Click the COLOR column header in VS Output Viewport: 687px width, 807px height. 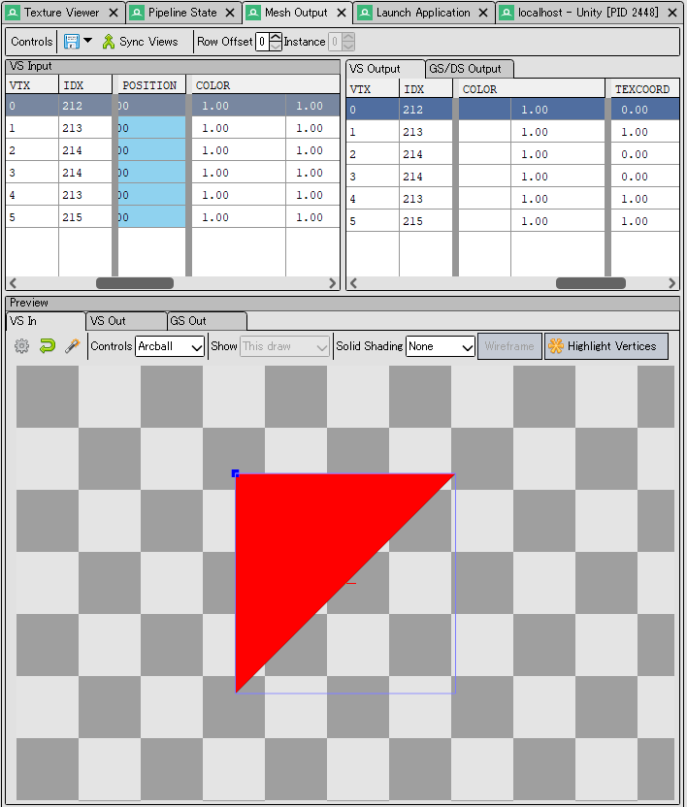click(532, 89)
